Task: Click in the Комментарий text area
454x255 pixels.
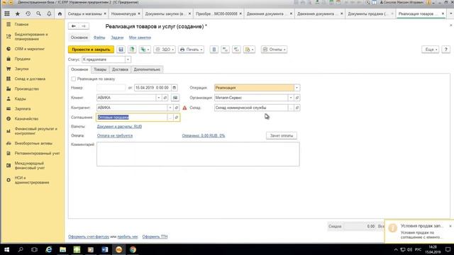Action: click(x=198, y=154)
